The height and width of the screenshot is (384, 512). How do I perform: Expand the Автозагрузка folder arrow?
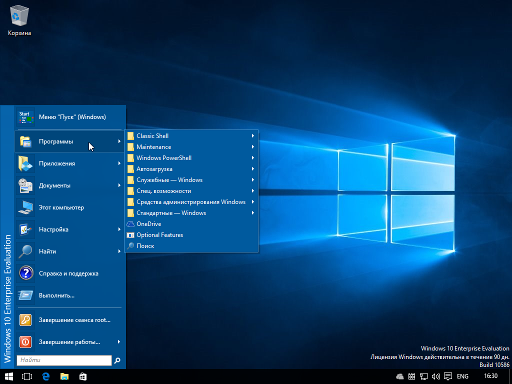point(252,169)
